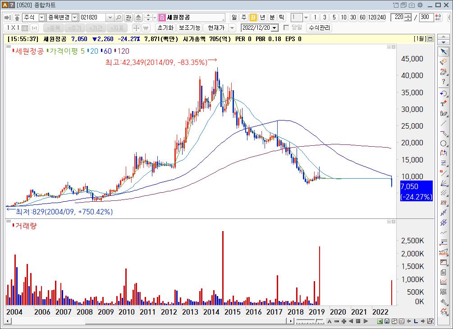This screenshot has width=453, height=329.
Task: Expand the down chevron atop right toolbar
Action: [x=444, y=42]
